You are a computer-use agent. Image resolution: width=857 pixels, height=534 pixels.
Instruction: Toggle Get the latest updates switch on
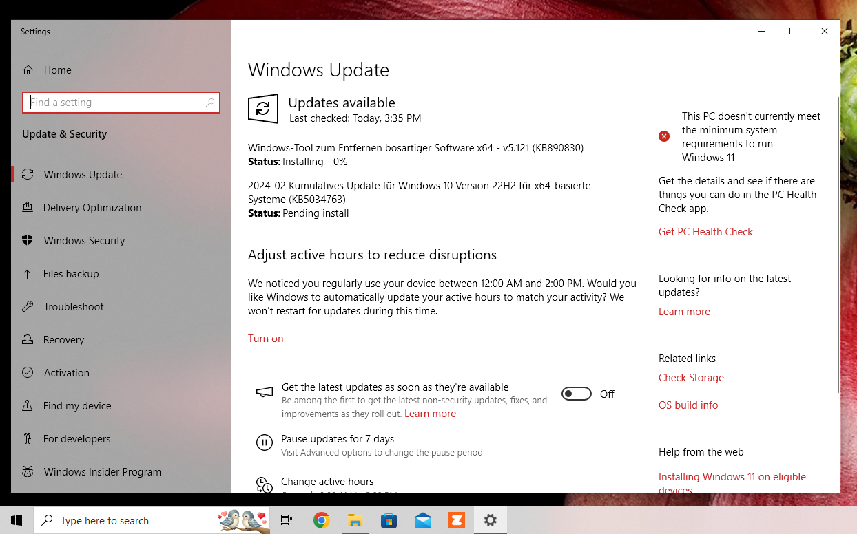point(577,394)
